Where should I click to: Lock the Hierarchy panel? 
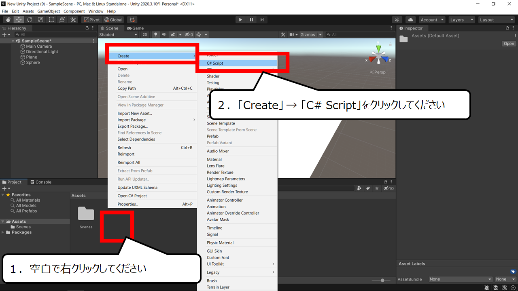(87, 28)
